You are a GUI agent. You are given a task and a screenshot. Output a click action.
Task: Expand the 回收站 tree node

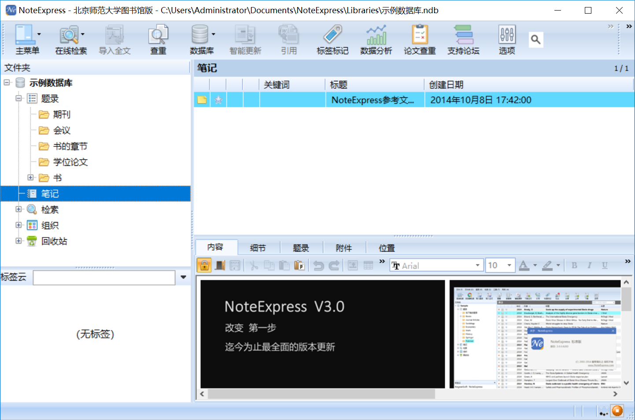click(x=18, y=241)
